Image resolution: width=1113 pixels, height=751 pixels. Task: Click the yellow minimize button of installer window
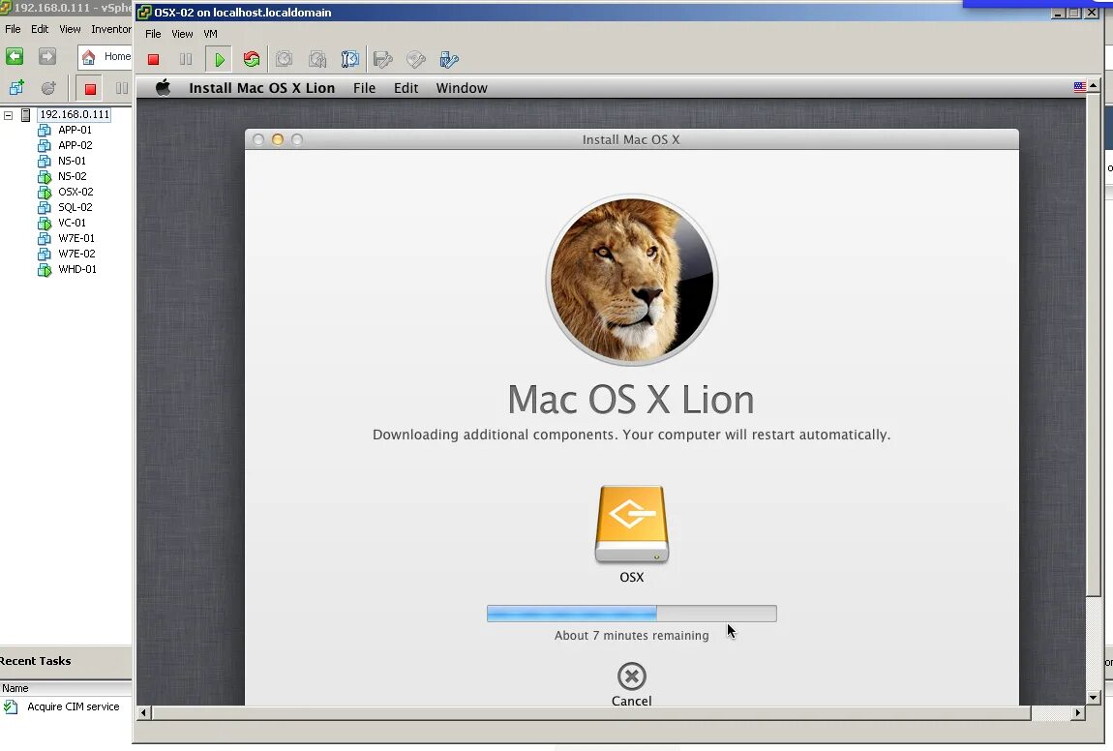click(278, 139)
